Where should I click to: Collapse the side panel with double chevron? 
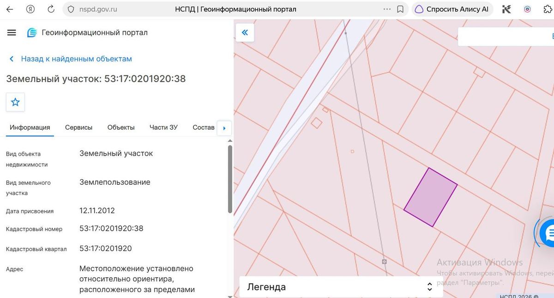point(245,32)
